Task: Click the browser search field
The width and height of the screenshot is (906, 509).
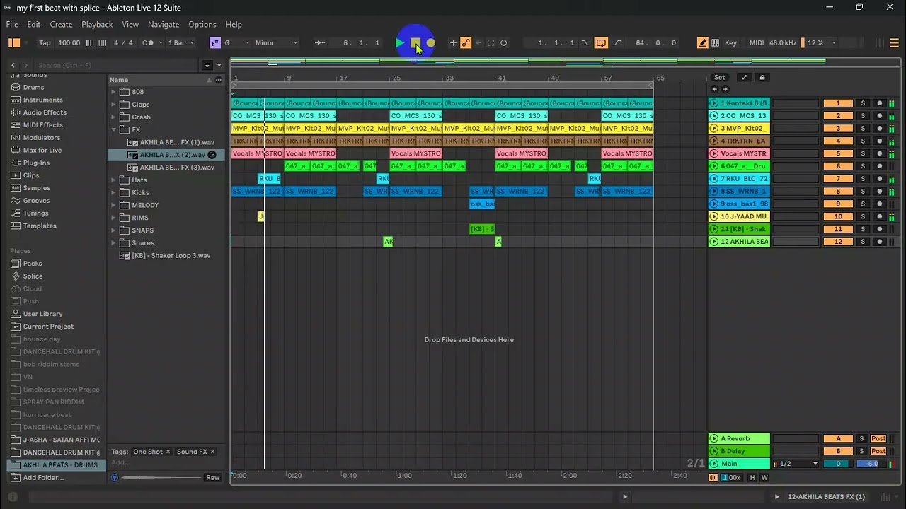Action: (x=117, y=65)
